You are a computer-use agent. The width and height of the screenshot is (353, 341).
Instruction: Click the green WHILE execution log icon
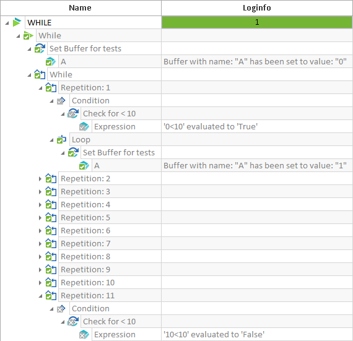pos(17,22)
